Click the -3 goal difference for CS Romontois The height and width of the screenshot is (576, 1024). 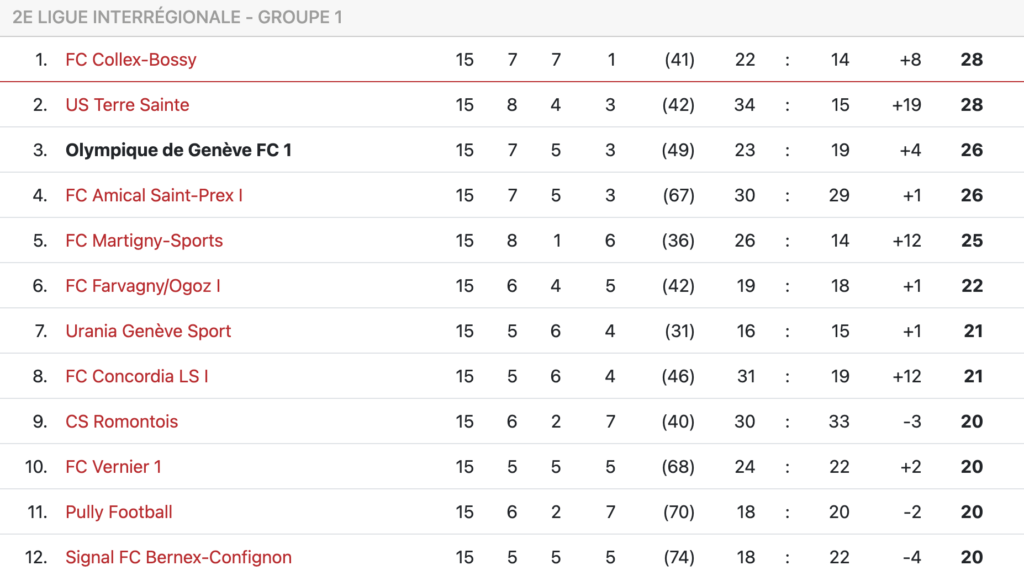click(912, 422)
